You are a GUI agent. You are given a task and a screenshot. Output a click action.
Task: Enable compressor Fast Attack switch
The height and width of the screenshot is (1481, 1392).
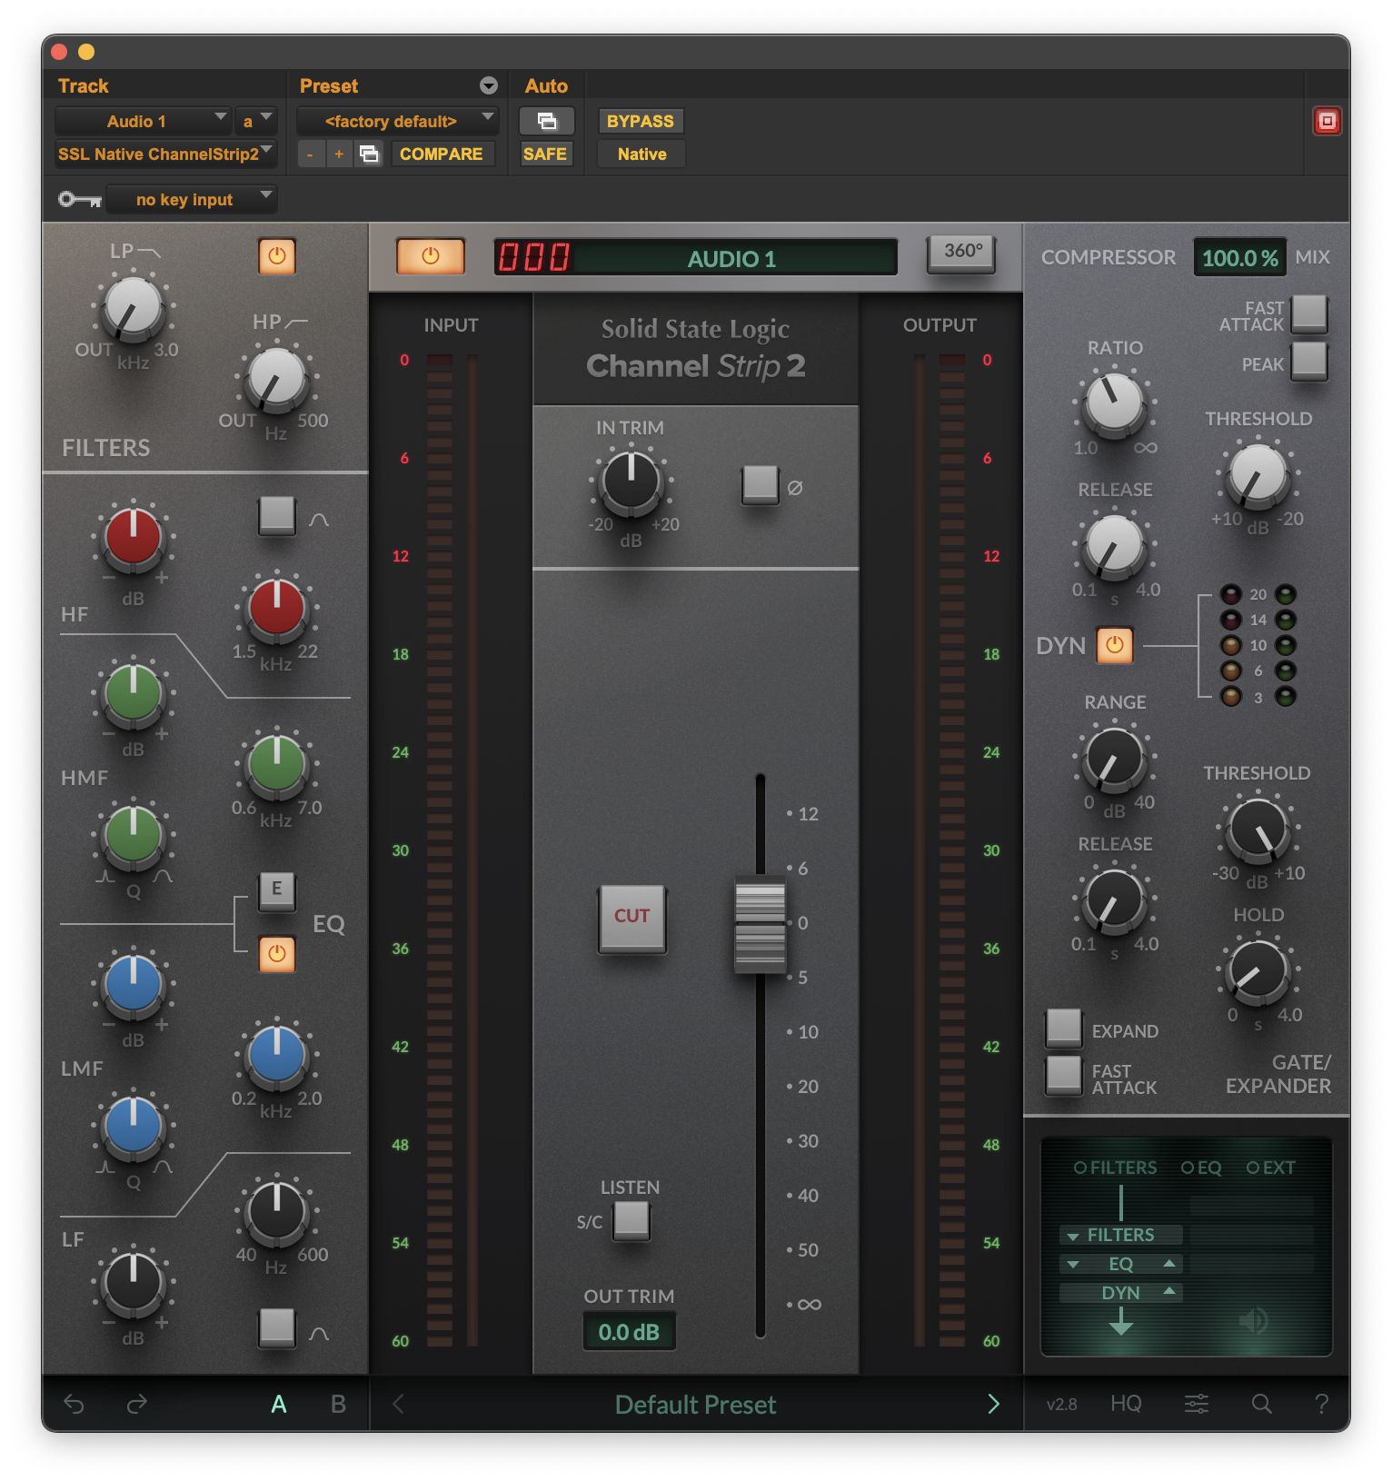click(1309, 313)
